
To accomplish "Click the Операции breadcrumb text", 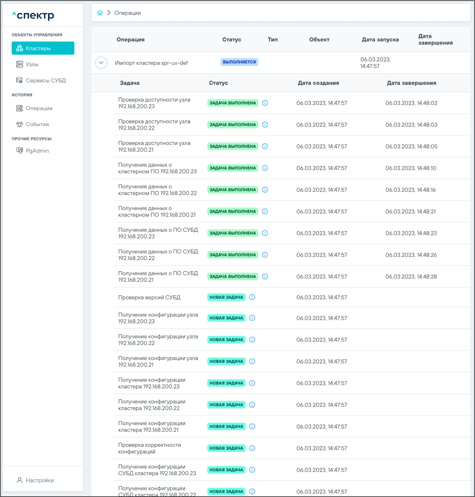I will click(127, 13).
